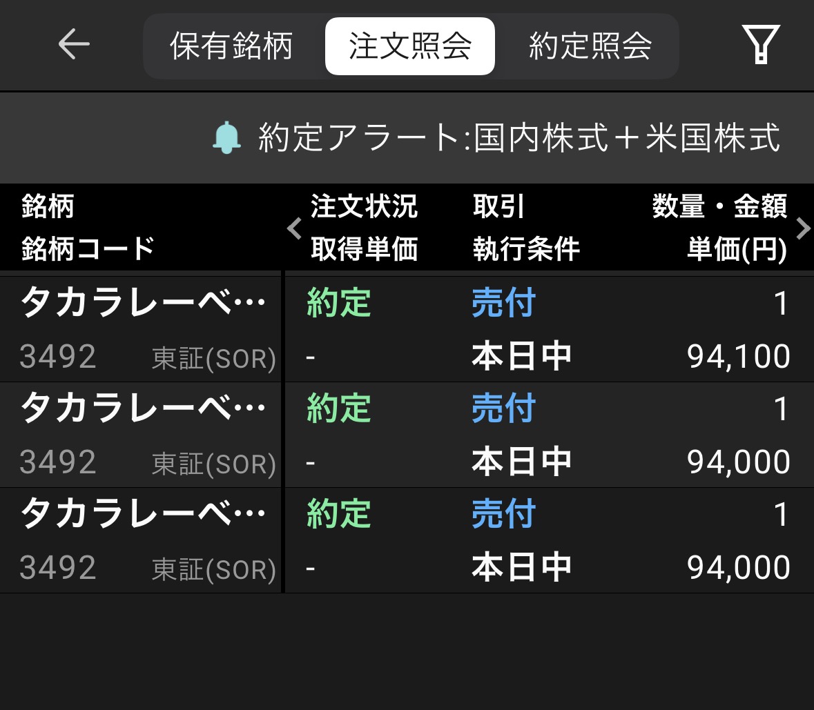Switch to 保有銘柄 tab

point(231,46)
